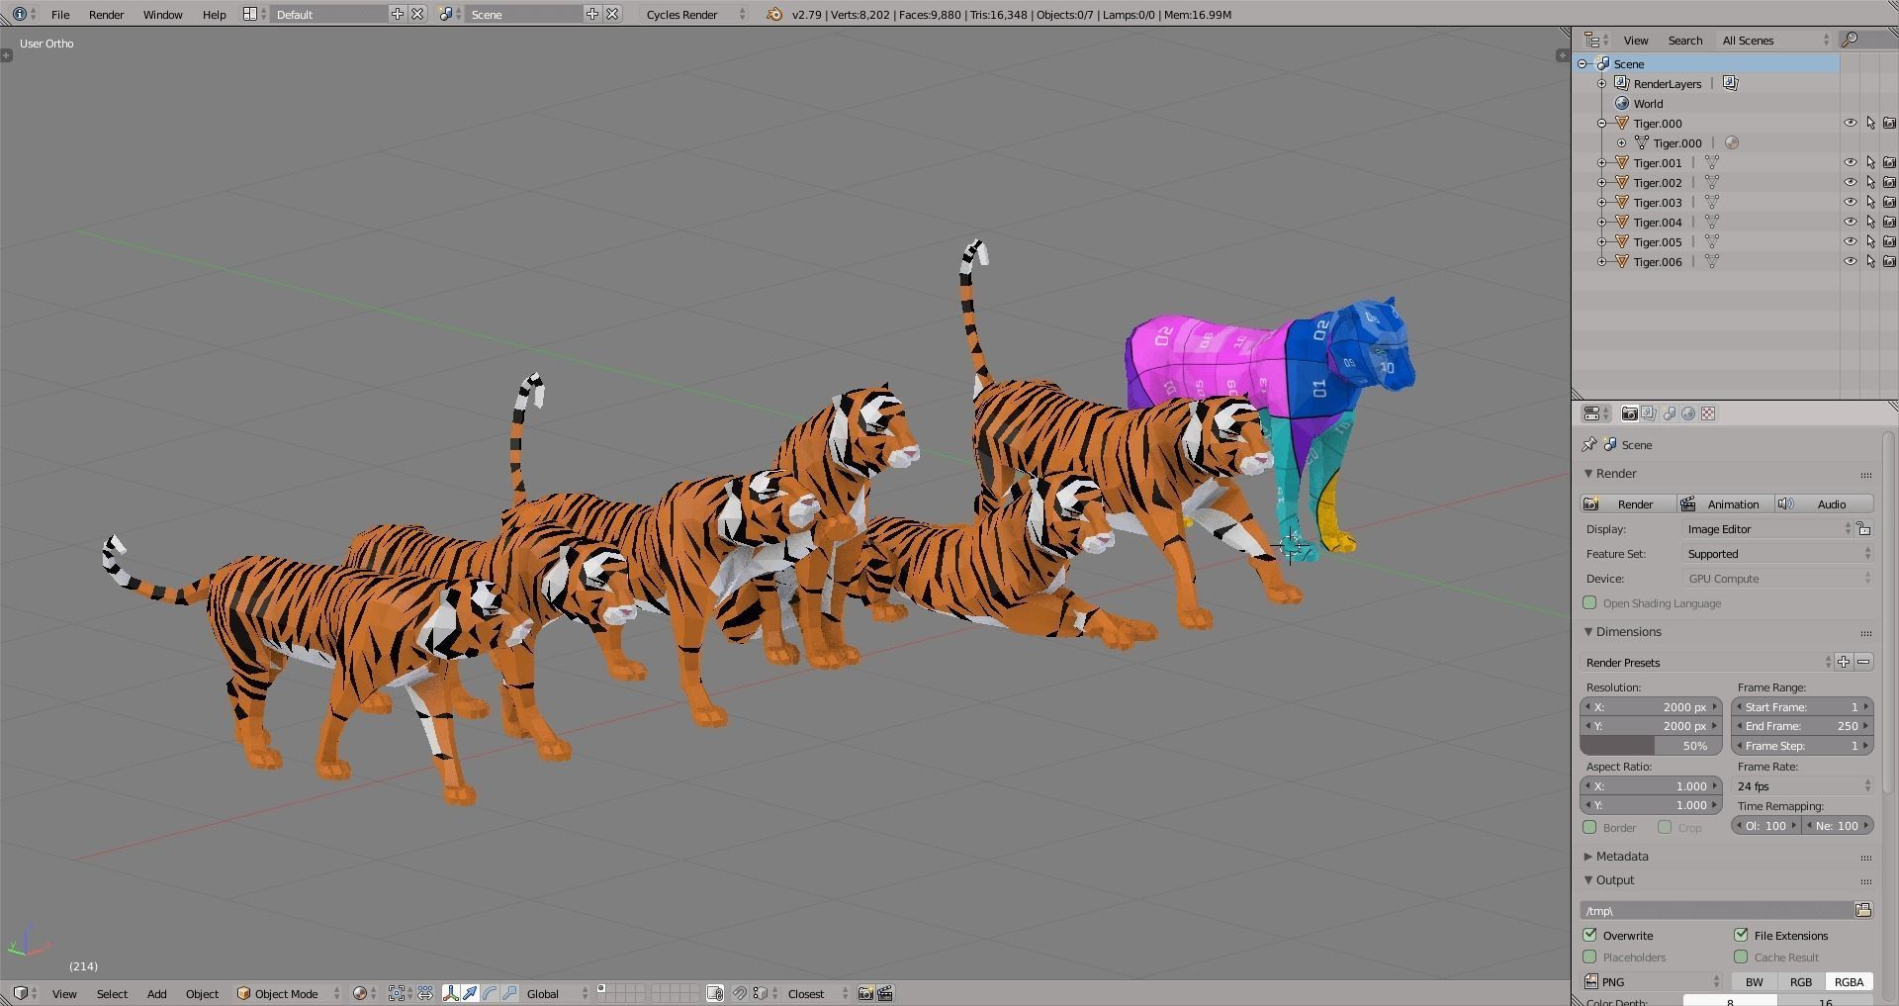Open the Help menu
The image size is (1899, 1006).
[214, 14]
